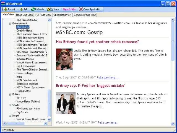
Task: Open the Full Page View tab
Action: click(x=43, y=15)
